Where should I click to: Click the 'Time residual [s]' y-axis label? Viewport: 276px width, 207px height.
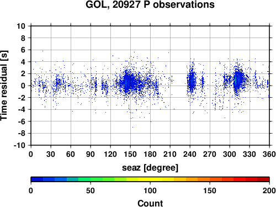(4, 86)
